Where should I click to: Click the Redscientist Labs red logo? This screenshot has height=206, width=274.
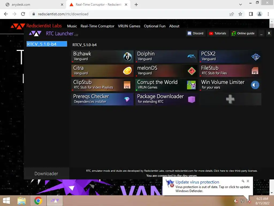pos(18,26)
